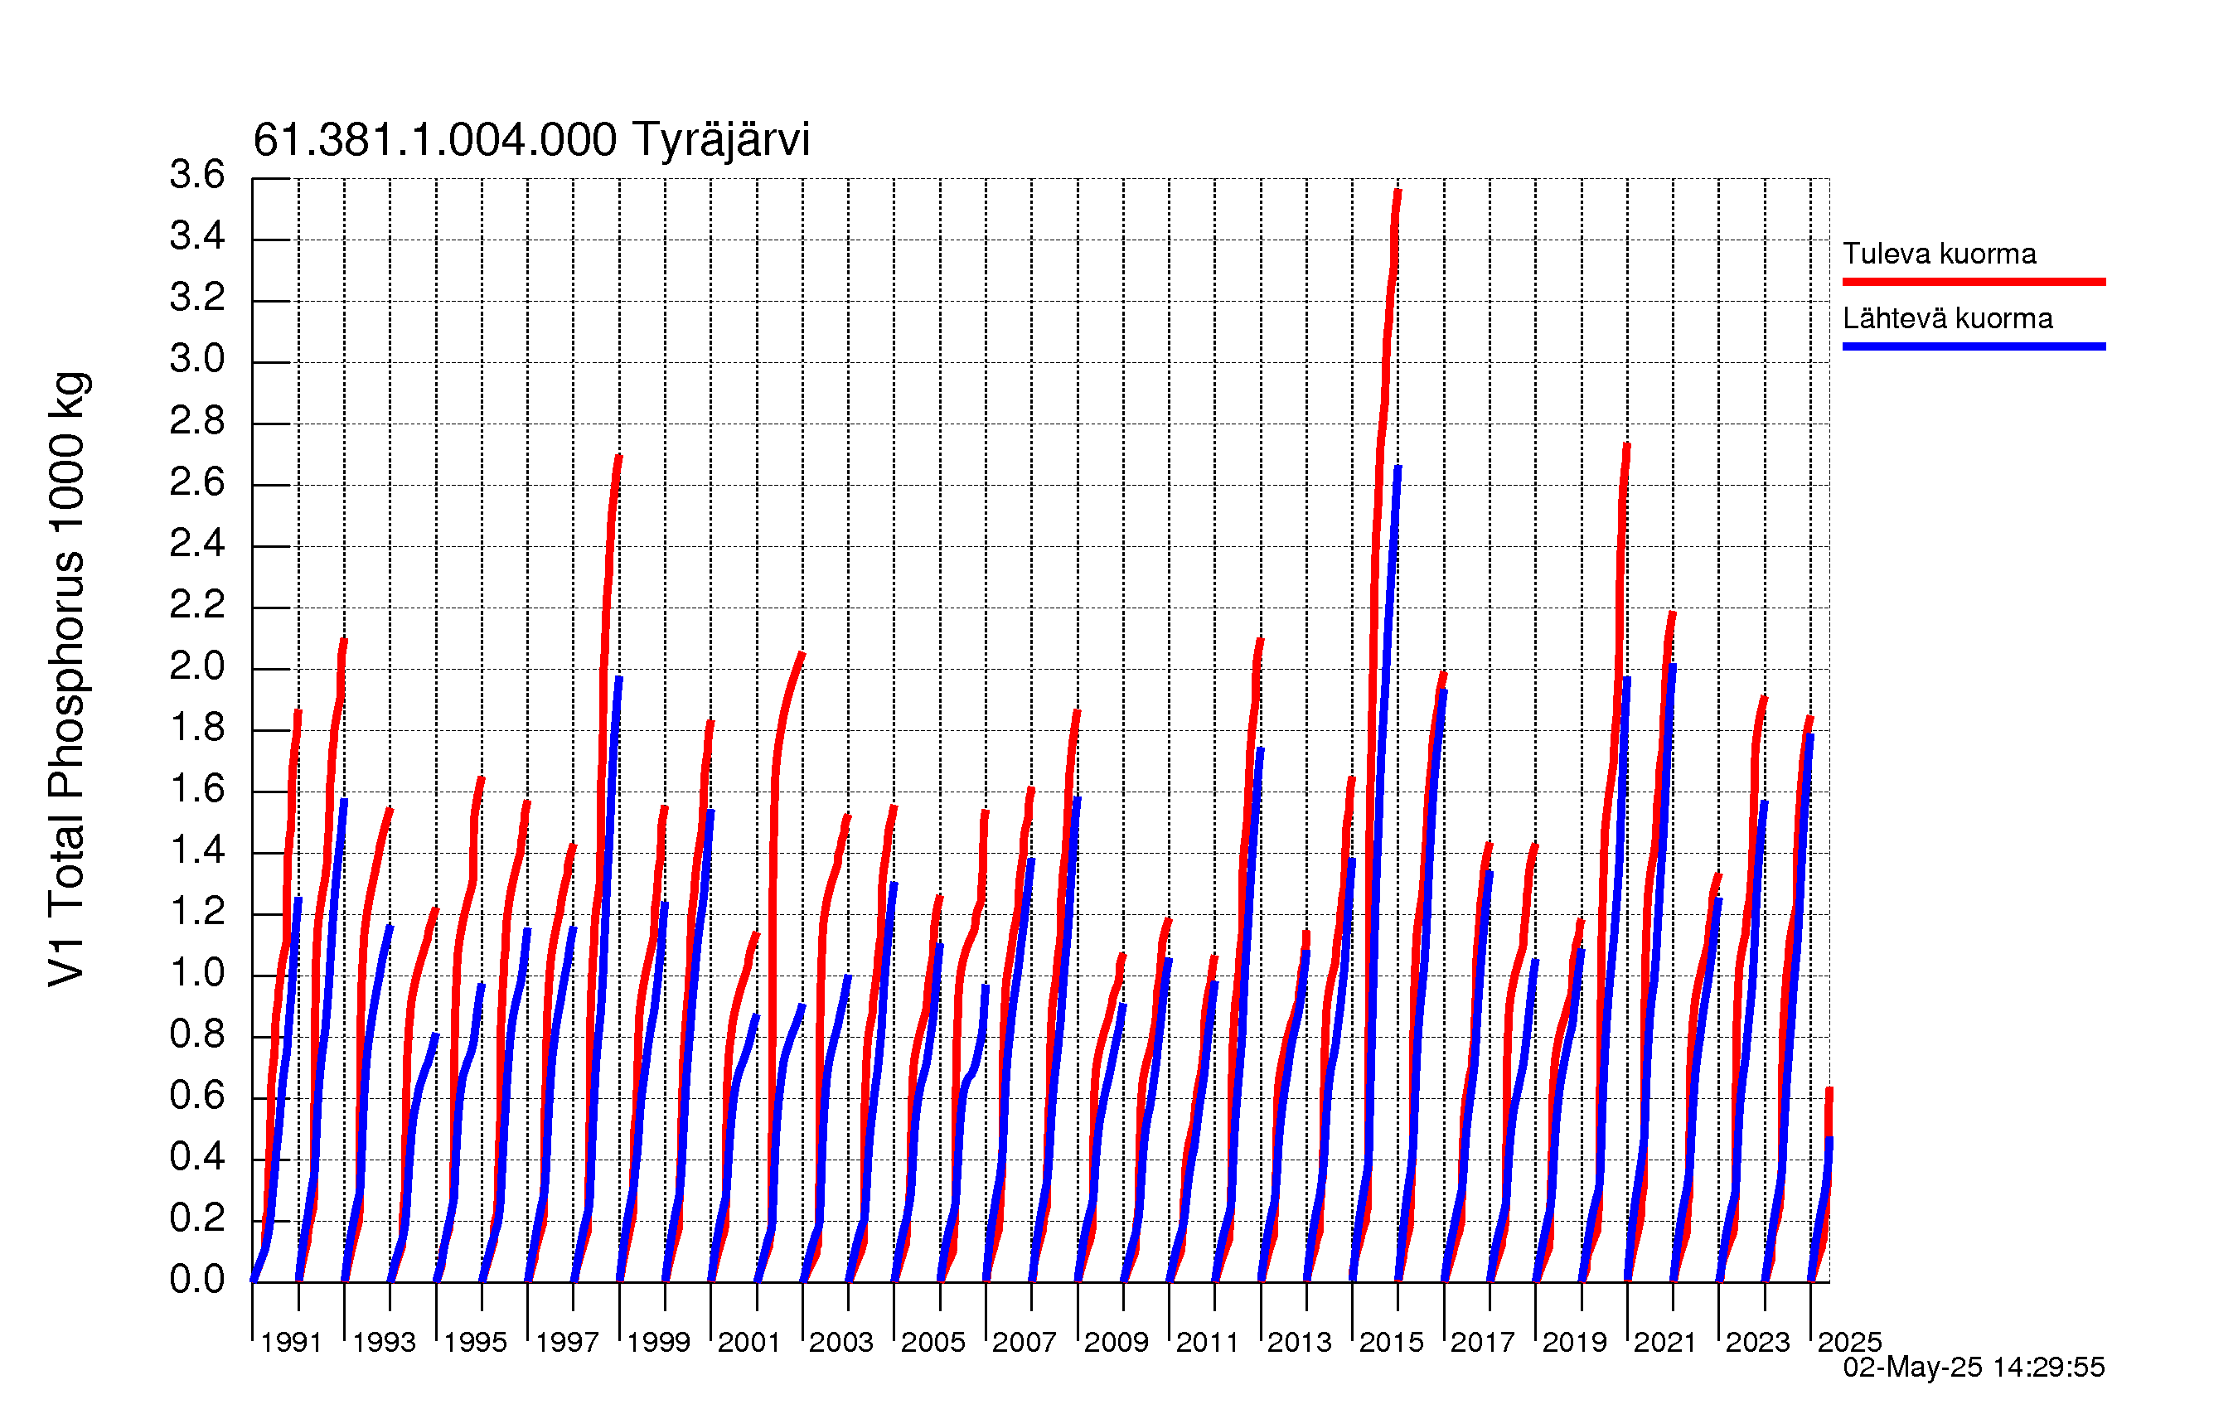The width and height of the screenshot is (2238, 1409).
Task: Click the x-axis year label 1991
Action: 291,1342
